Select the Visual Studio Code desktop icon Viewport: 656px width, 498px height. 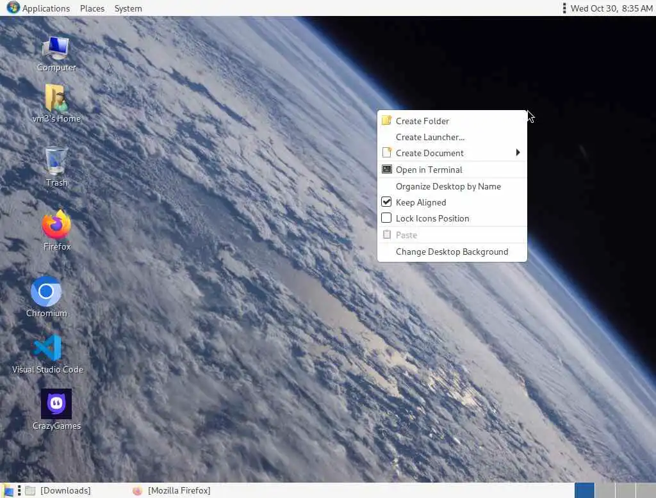point(47,354)
